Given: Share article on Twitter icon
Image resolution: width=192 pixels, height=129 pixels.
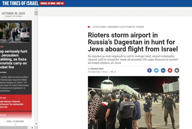Looking at the screenshot, I should tap(156, 70).
